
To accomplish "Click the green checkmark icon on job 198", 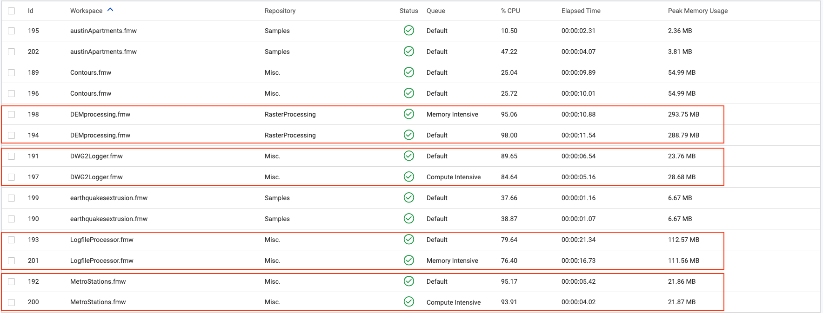I will tap(409, 114).
